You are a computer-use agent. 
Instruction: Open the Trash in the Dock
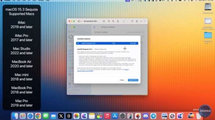[x=198, y=116]
